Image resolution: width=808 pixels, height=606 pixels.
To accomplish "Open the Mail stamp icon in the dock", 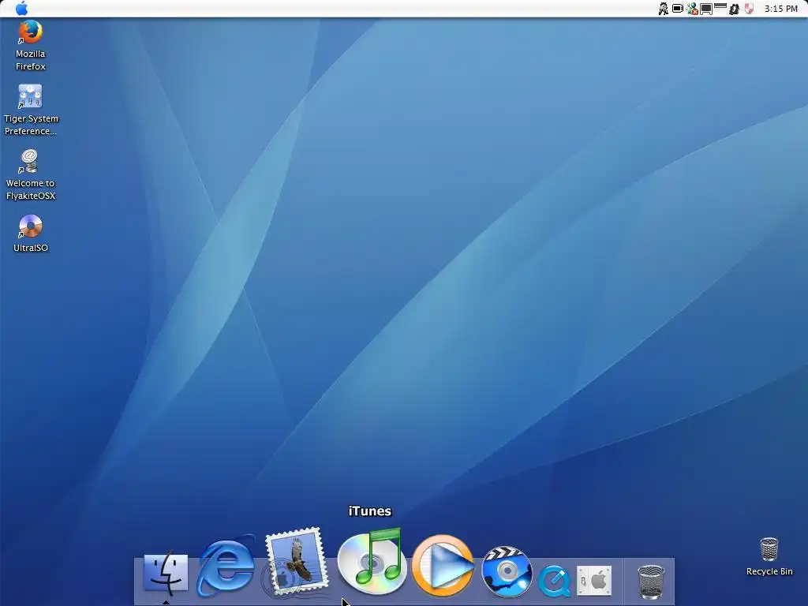I will (x=296, y=562).
